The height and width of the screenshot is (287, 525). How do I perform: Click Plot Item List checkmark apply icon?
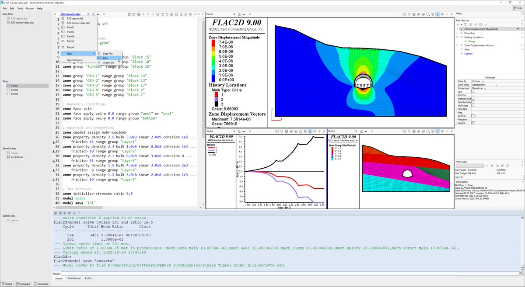pos(486,24)
